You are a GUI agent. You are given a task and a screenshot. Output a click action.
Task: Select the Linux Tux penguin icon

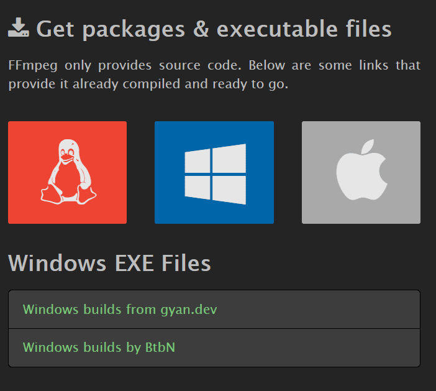68,172
